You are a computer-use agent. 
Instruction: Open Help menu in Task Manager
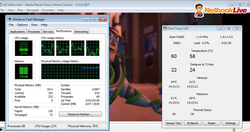pos(44,25)
